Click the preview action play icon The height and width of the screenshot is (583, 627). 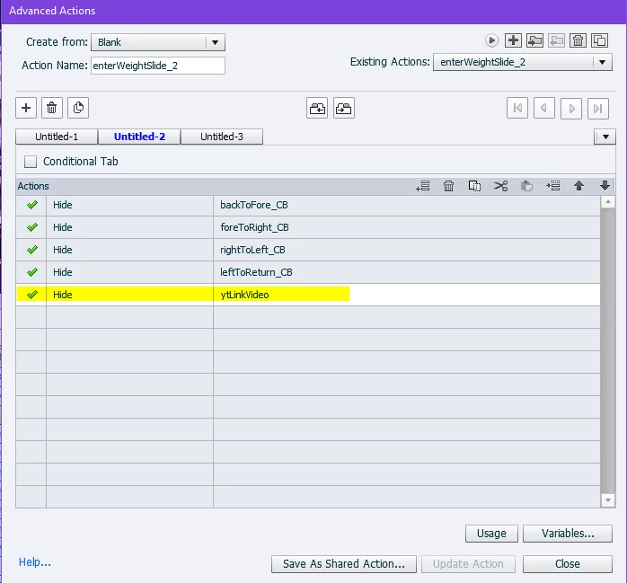pos(491,40)
